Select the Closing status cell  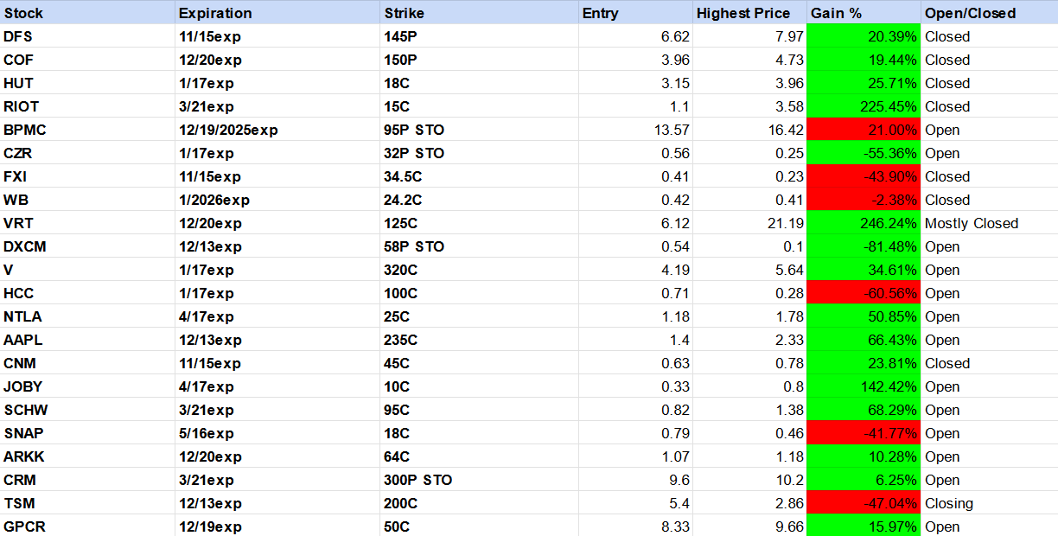coord(990,503)
